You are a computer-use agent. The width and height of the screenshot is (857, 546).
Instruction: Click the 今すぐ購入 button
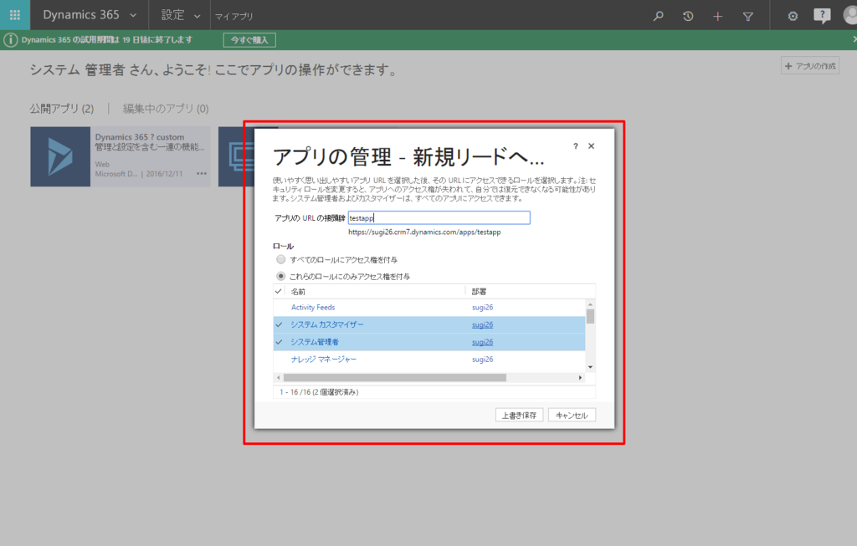tap(249, 40)
